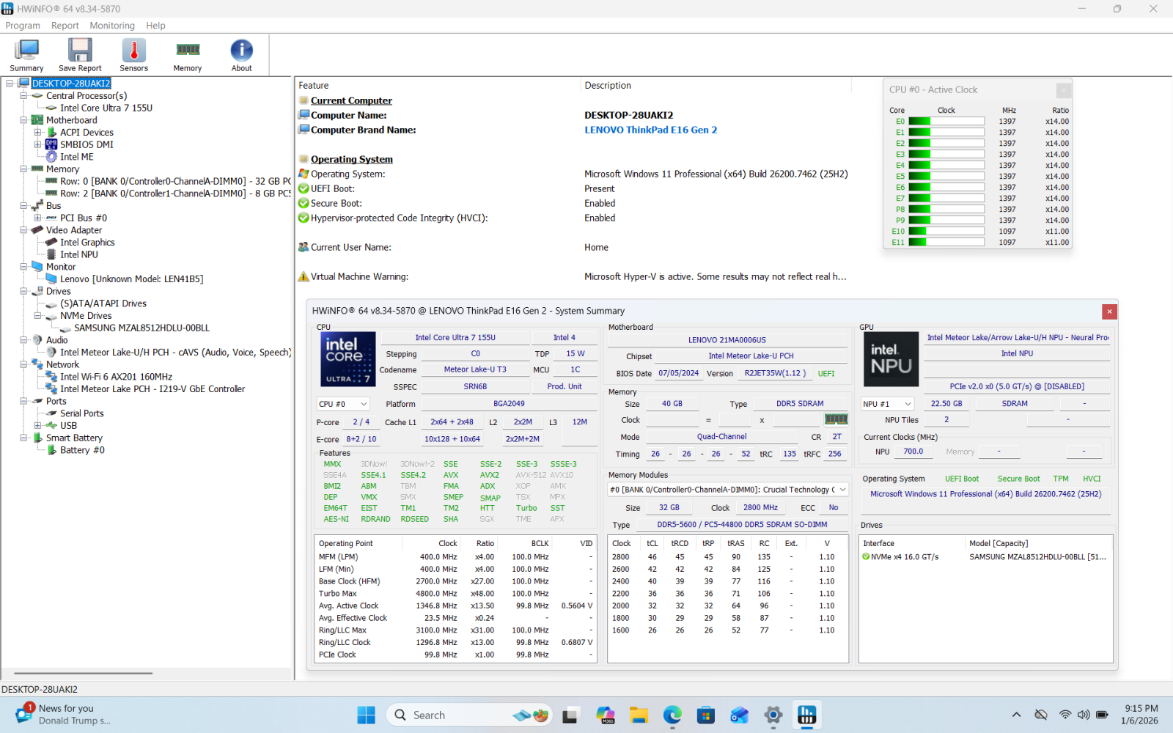Collapse the Central Processor(s) tree node
The image size is (1173, 733).
[x=23, y=96]
